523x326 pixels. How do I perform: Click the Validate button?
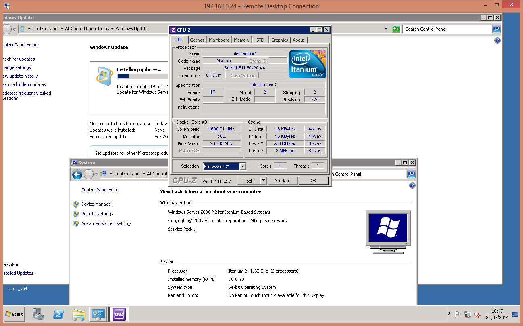pos(282,181)
